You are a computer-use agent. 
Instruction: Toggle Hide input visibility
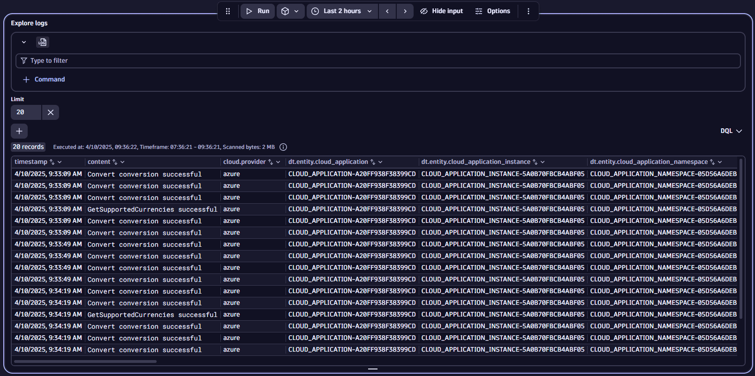pyautogui.click(x=441, y=11)
